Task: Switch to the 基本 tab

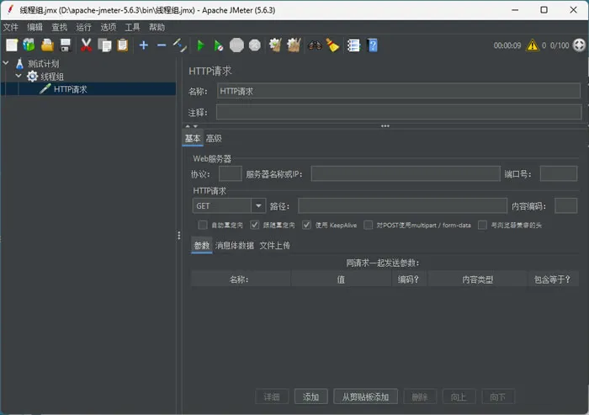Action: pos(193,138)
